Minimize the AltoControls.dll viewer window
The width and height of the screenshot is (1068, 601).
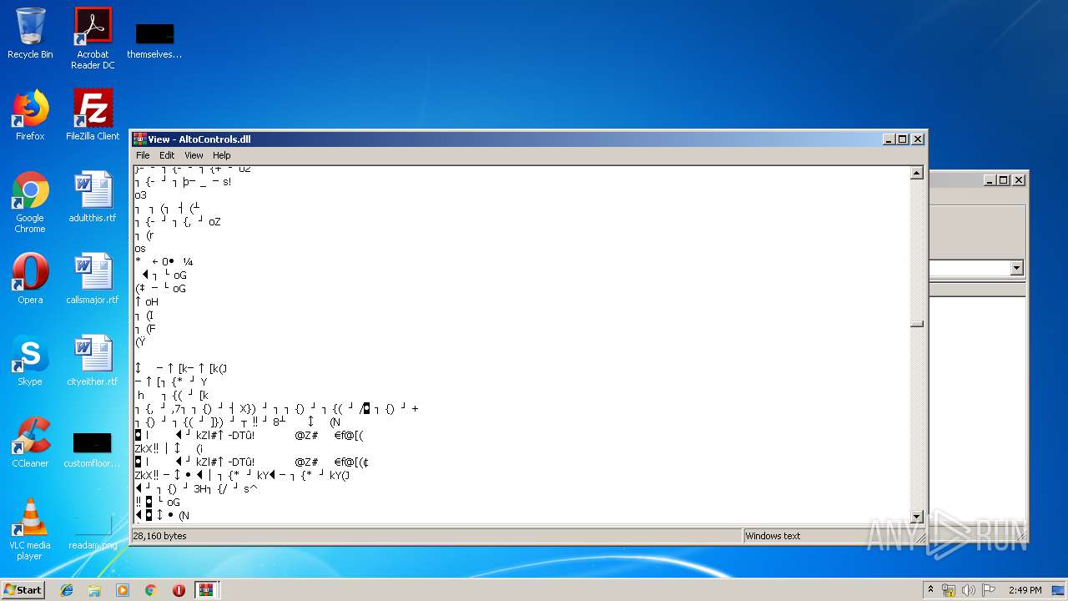[x=889, y=139]
